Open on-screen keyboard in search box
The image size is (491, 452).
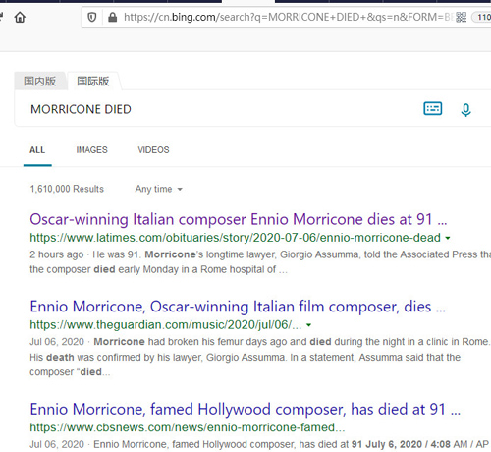[x=433, y=109]
